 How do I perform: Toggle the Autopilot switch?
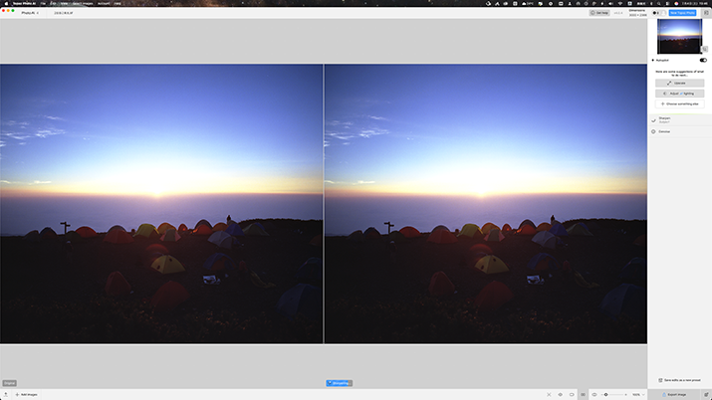click(703, 60)
